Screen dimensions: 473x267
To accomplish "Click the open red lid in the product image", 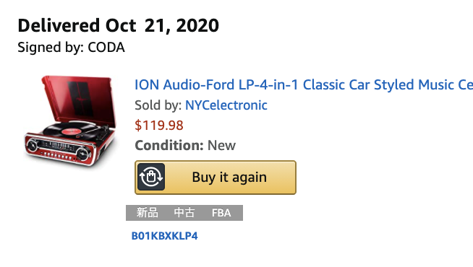I will (x=79, y=100).
